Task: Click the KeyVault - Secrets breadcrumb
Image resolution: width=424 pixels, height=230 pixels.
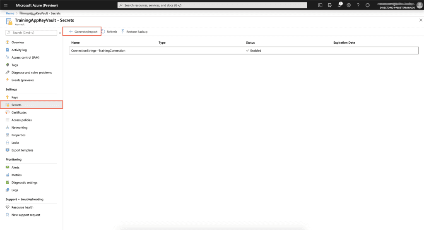Action: pyautogui.click(x=40, y=13)
